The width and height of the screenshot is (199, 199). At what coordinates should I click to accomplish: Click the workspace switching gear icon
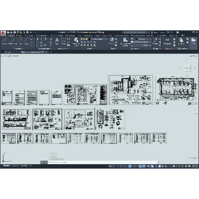tap(174, 166)
